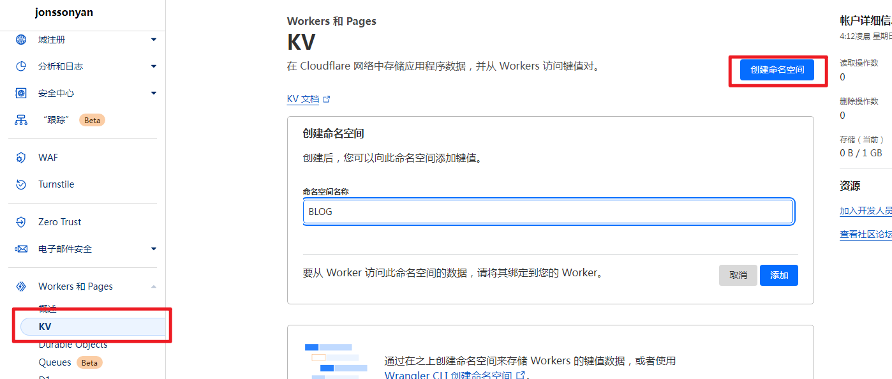Viewport: 892px width, 379px height.
Task: Click the Zero Trust icon
Action: 21,222
